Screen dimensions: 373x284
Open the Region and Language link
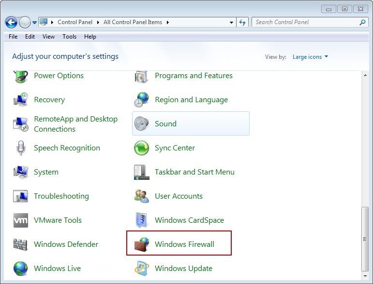(x=191, y=100)
